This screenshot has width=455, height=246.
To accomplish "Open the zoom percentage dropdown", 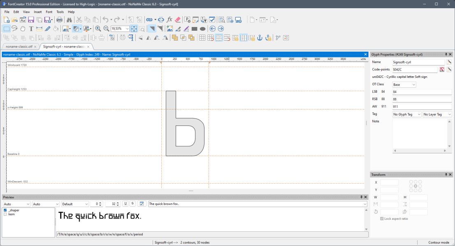I will 127,29.
